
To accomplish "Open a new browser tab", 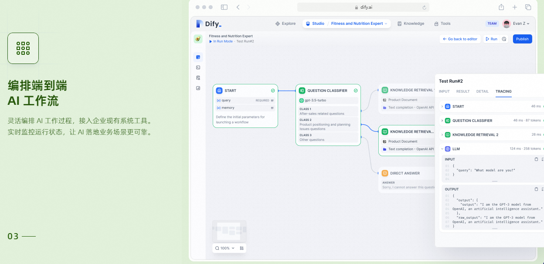I will (x=515, y=7).
